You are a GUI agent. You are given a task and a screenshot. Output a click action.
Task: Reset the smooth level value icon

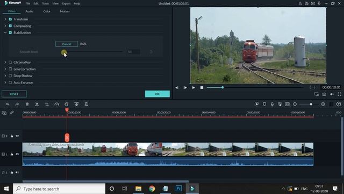click(151, 52)
